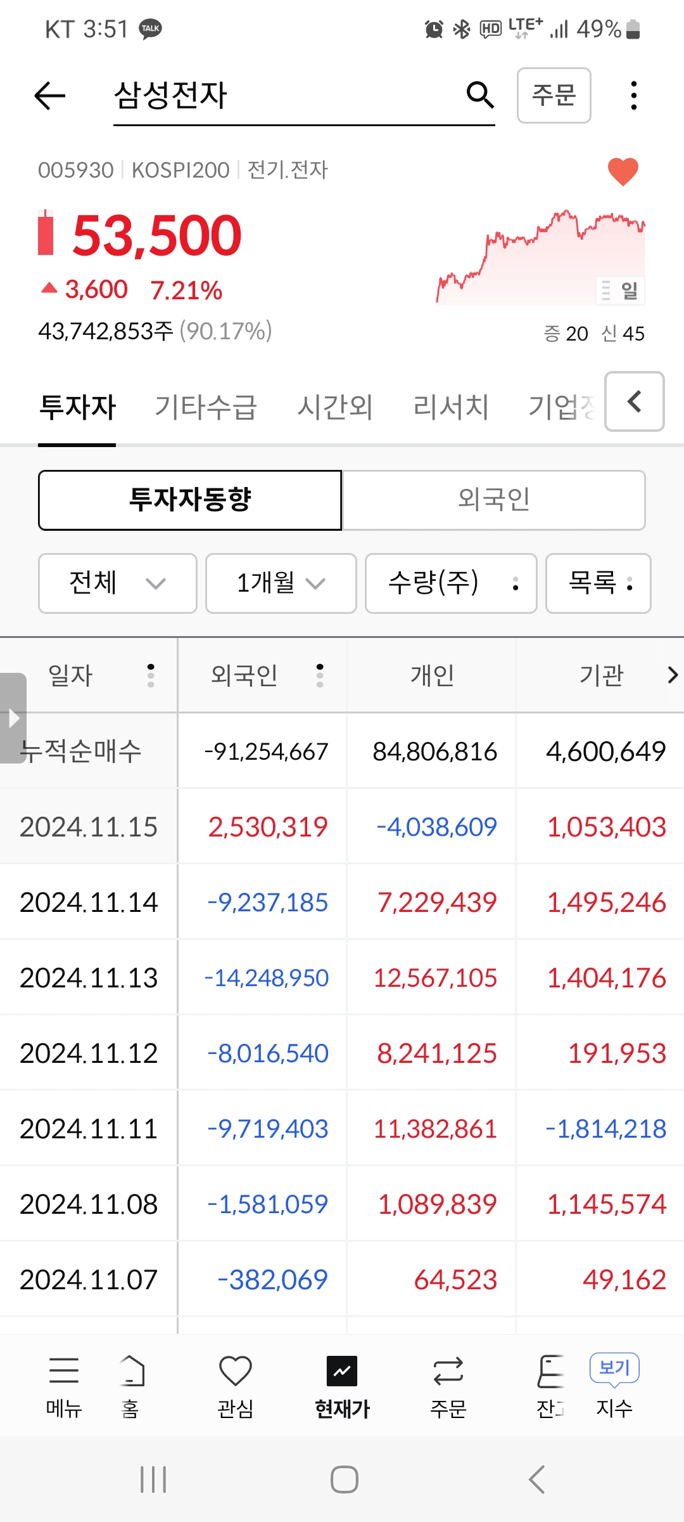The width and height of the screenshot is (684, 1522).
Task: Select the 투자자동향 segment
Action: tap(190, 500)
